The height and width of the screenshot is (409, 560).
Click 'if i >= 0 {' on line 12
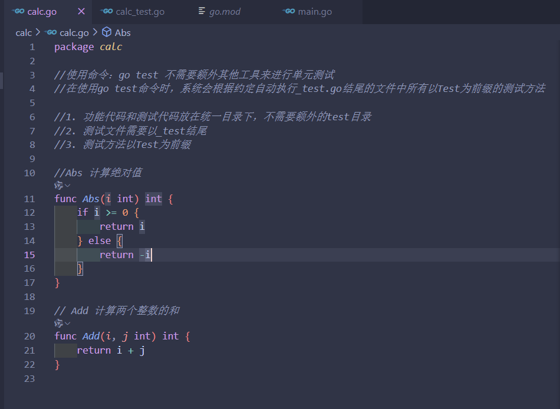(108, 213)
